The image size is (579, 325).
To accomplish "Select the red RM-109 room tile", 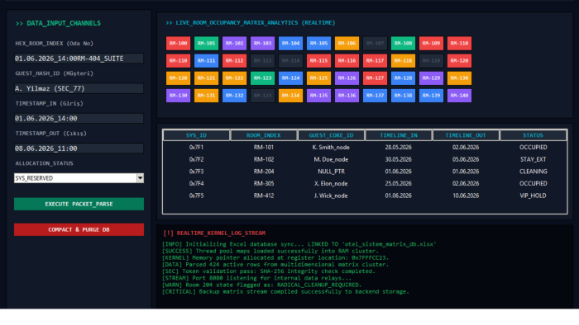I will (431, 43).
